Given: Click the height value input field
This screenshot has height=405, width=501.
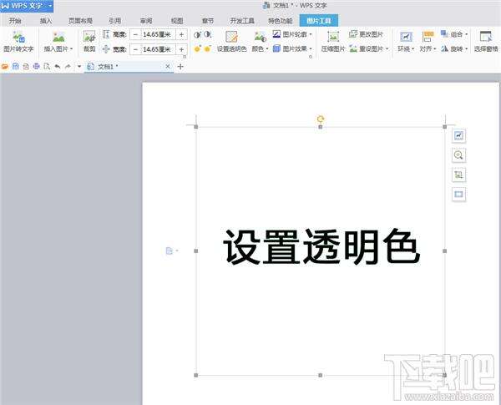Looking at the screenshot, I should point(158,34).
